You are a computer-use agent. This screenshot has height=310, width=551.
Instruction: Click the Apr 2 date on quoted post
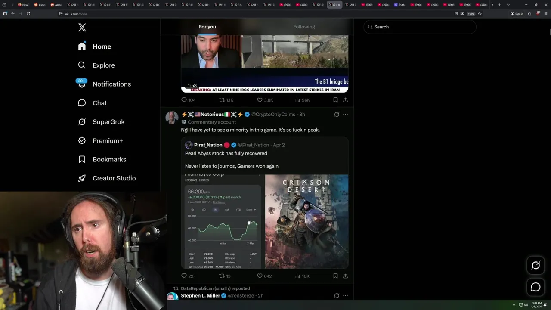tap(279, 145)
